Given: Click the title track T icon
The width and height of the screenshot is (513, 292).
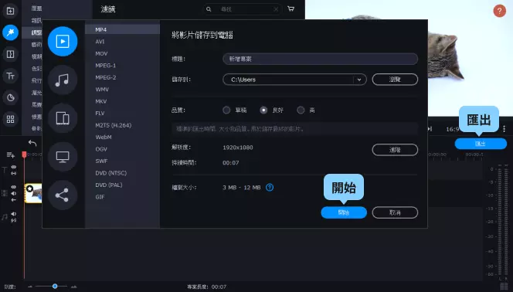Looking at the screenshot, I should 5,170.
